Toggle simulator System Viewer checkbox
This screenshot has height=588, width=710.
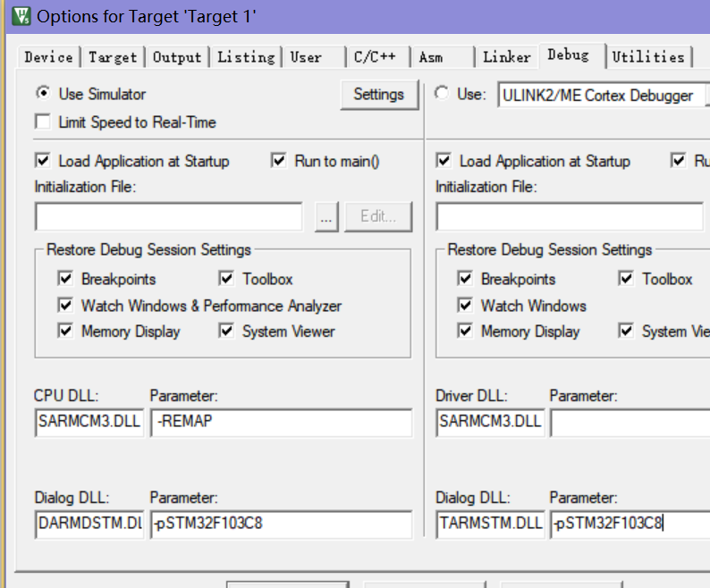tap(226, 331)
